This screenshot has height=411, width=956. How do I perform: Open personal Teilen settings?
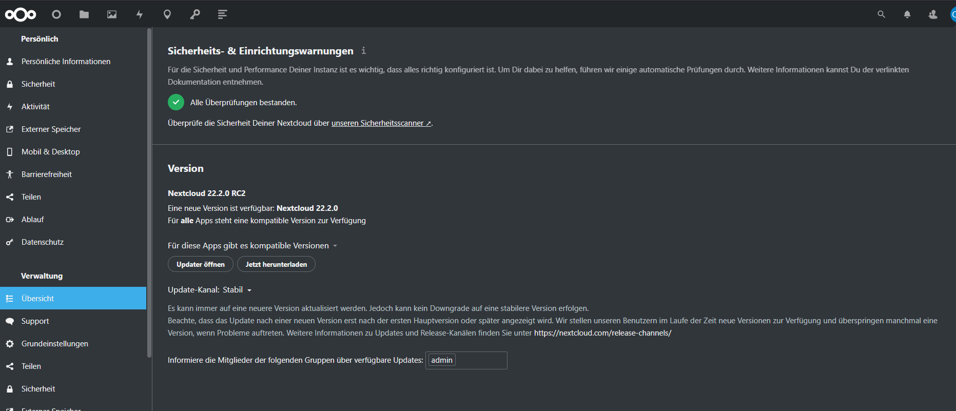(73, 197)
